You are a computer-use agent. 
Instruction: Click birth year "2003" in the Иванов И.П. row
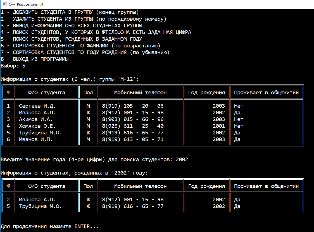point(219,139)
